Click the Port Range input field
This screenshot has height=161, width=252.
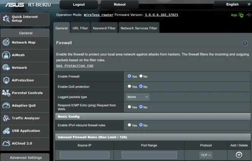coord(149,155)
